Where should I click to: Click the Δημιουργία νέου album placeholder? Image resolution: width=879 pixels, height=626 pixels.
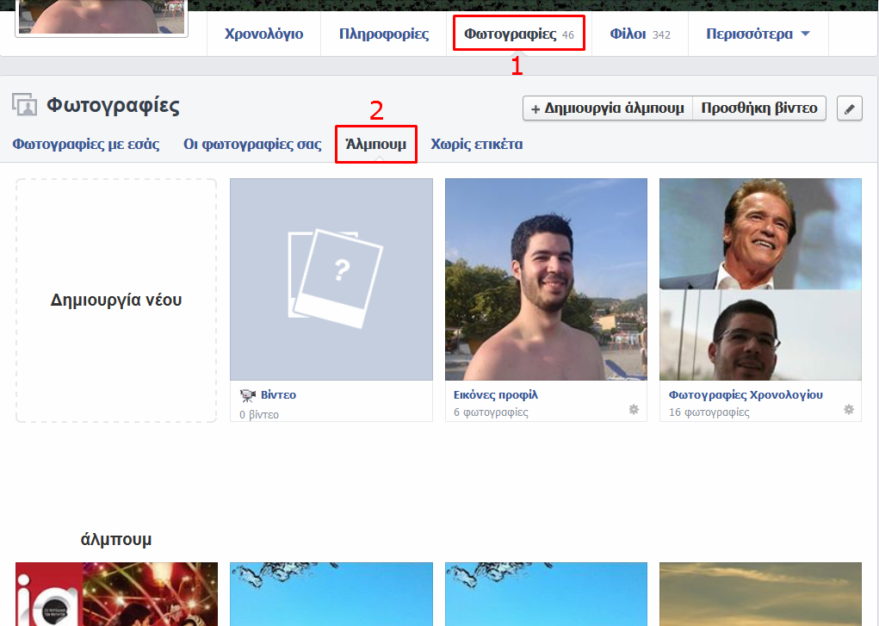tap(116, 301)
